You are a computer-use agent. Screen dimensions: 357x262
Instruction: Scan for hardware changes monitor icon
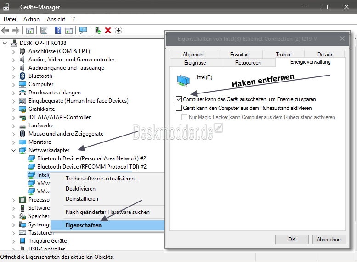click(83, 30)
